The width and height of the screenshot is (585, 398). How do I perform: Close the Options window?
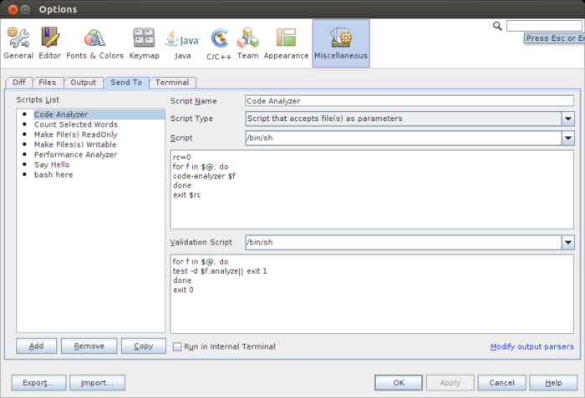13,9
